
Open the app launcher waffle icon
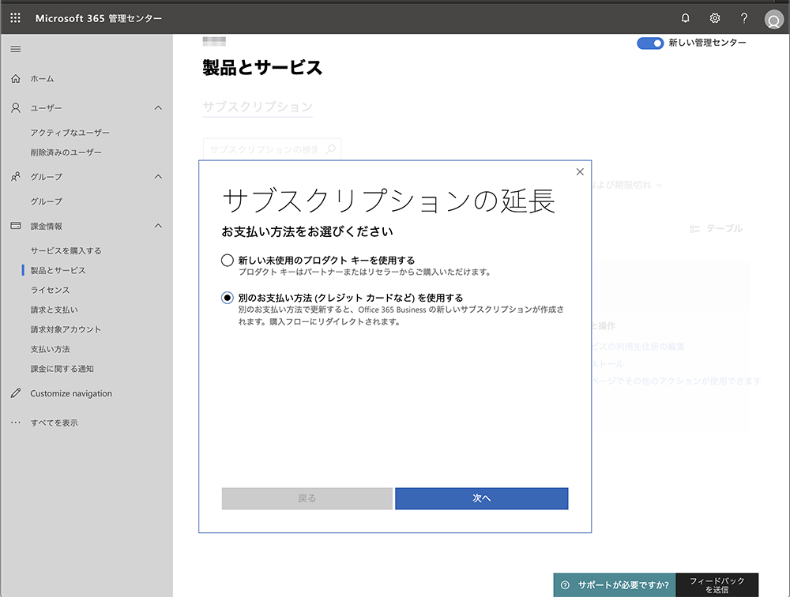coord(16,18)
